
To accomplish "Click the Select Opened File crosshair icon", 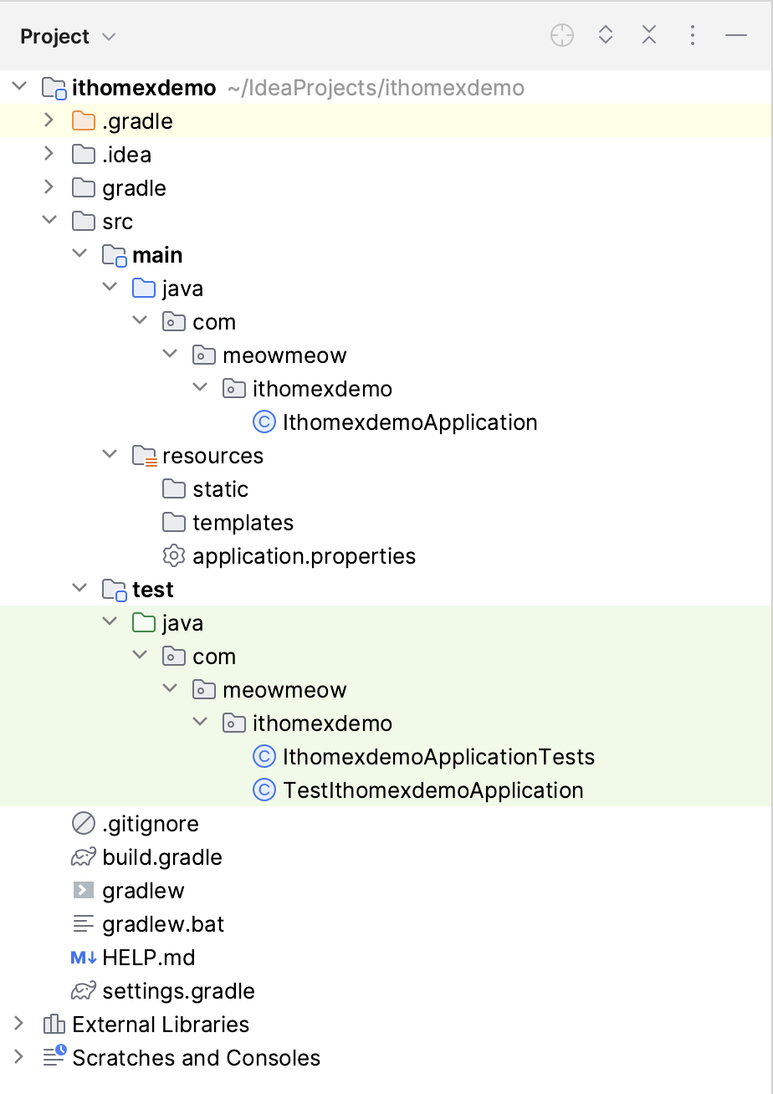I will [x=562, y=36].
